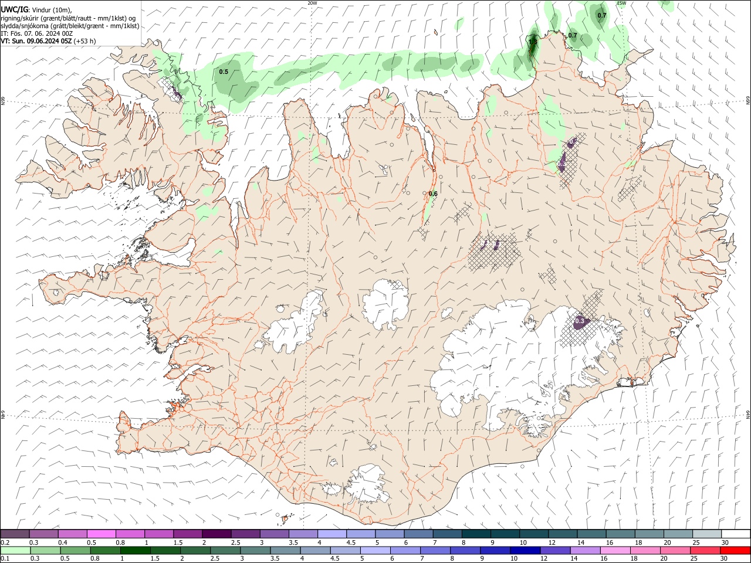Screen dimensions: 751x563
Task: Click the 'slydda/snjókoma' legend description line
Action: (70, 26)
